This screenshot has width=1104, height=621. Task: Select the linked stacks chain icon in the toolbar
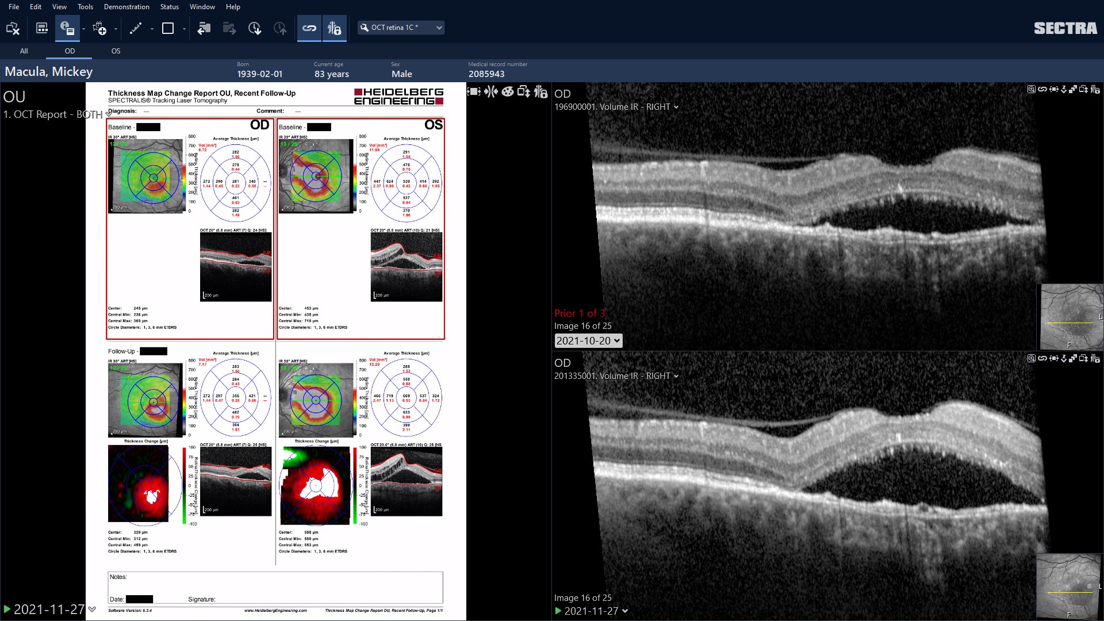coord(309,28)
